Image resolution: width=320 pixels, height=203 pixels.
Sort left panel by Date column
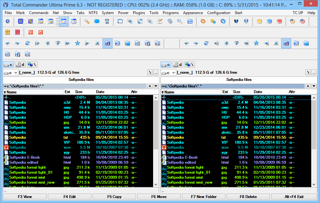112,92
